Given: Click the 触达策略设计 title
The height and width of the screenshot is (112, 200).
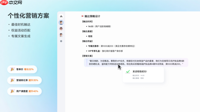Looking at the screenshot, I should pos(92,16).
